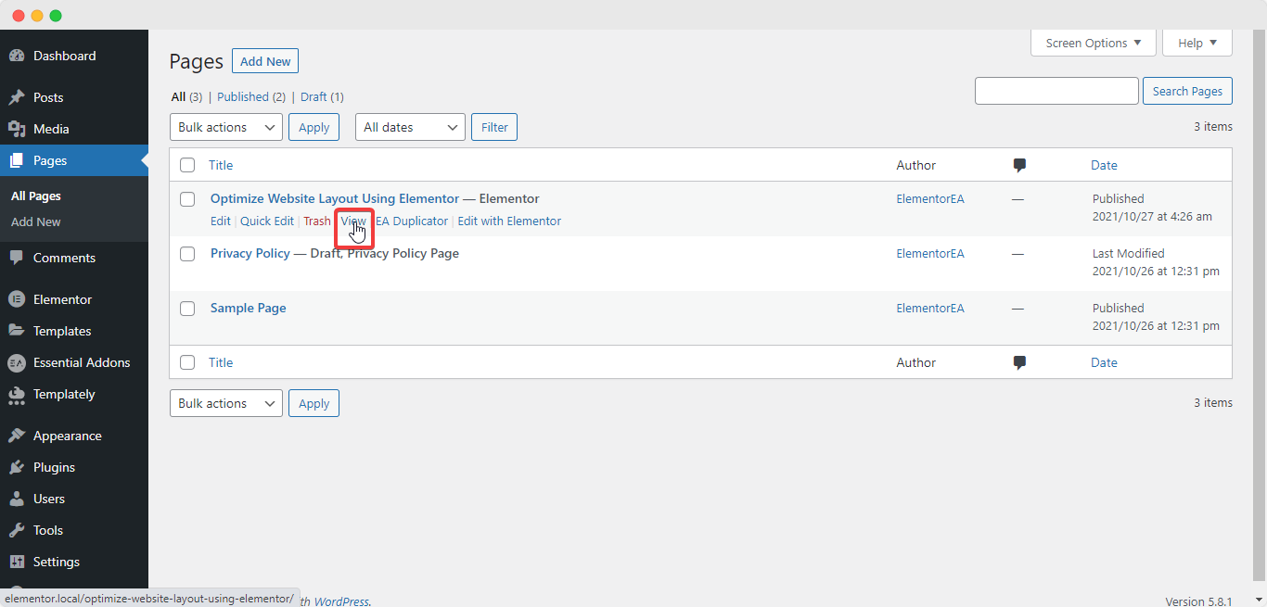Image resolution: width=1267 pixels, height=607 pixels.
Task: Sort pages by Title in table header
Action: [221, 165]
